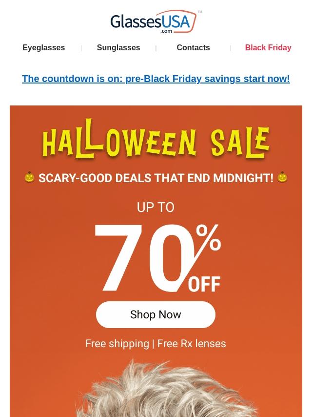Click the large percent symbol
Image resolution: width=312 pixels, height=417 pixels.
click(209, 237)
